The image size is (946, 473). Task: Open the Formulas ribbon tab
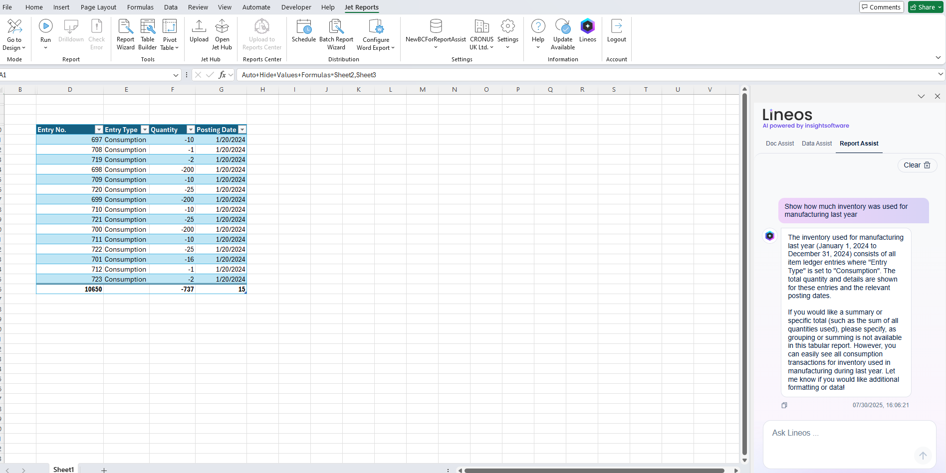click(140, 7)
